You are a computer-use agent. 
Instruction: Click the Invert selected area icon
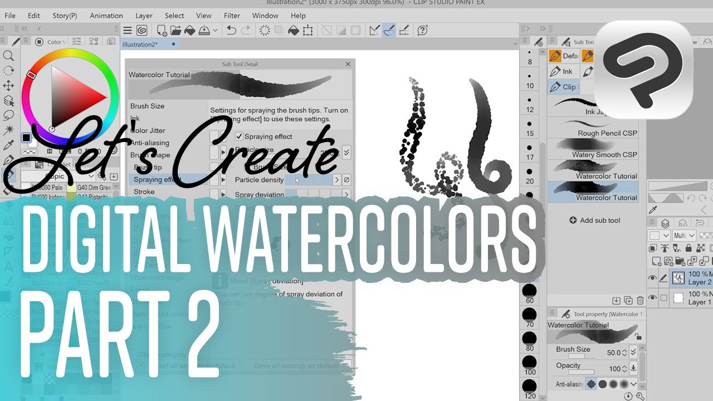[x=341, y=30]
